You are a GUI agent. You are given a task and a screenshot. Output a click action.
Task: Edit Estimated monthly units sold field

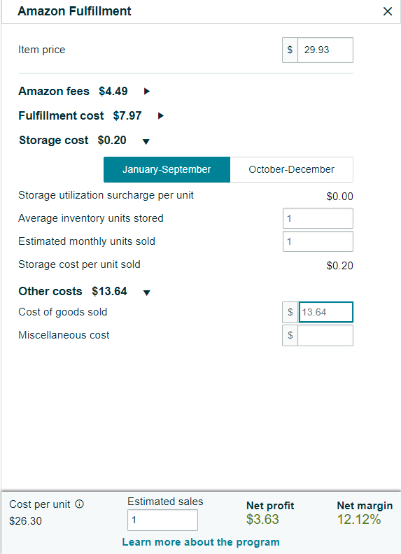click(x=318, y=241)
